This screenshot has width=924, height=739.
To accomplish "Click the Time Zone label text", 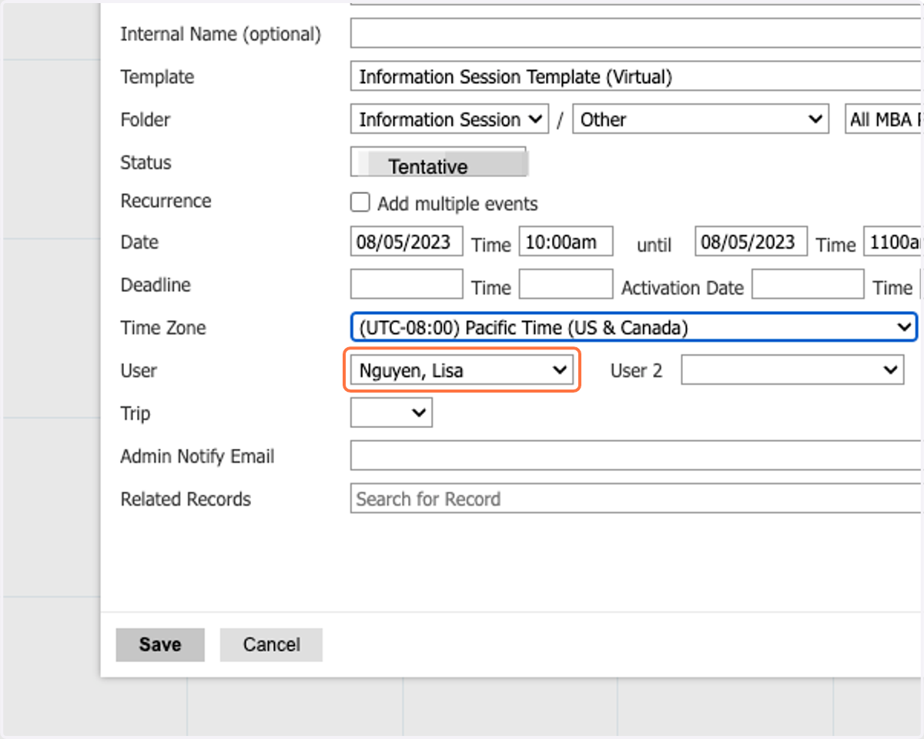I will tap(163, 327).
